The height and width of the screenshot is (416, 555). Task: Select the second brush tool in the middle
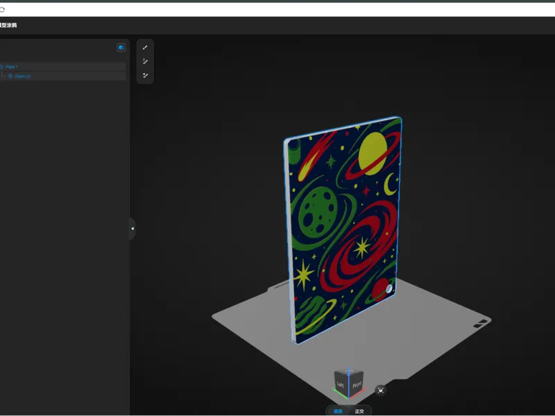[x=145, y=62]
